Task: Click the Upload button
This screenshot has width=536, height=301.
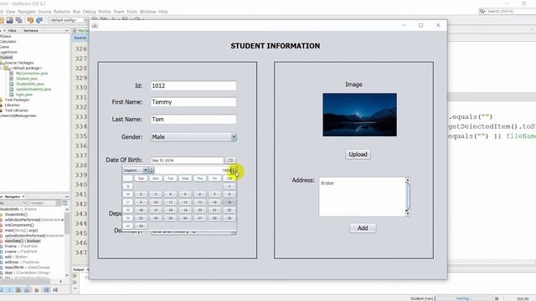Action: click(358, 154)
